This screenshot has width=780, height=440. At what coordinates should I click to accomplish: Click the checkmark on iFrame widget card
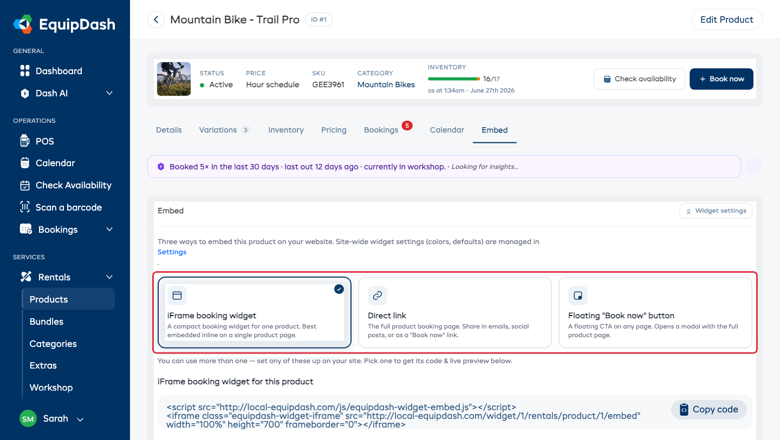339,290
